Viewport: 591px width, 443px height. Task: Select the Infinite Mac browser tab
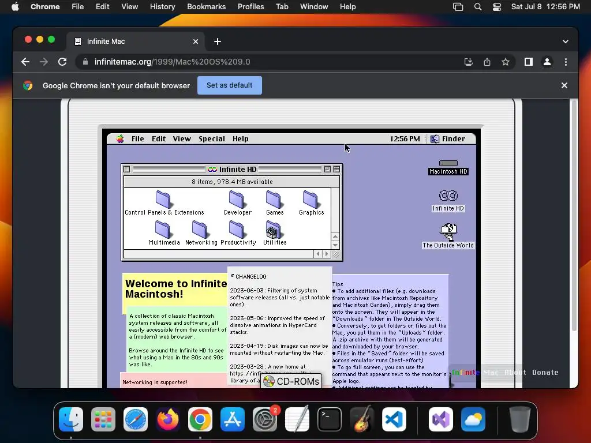(x=136, y=42)
